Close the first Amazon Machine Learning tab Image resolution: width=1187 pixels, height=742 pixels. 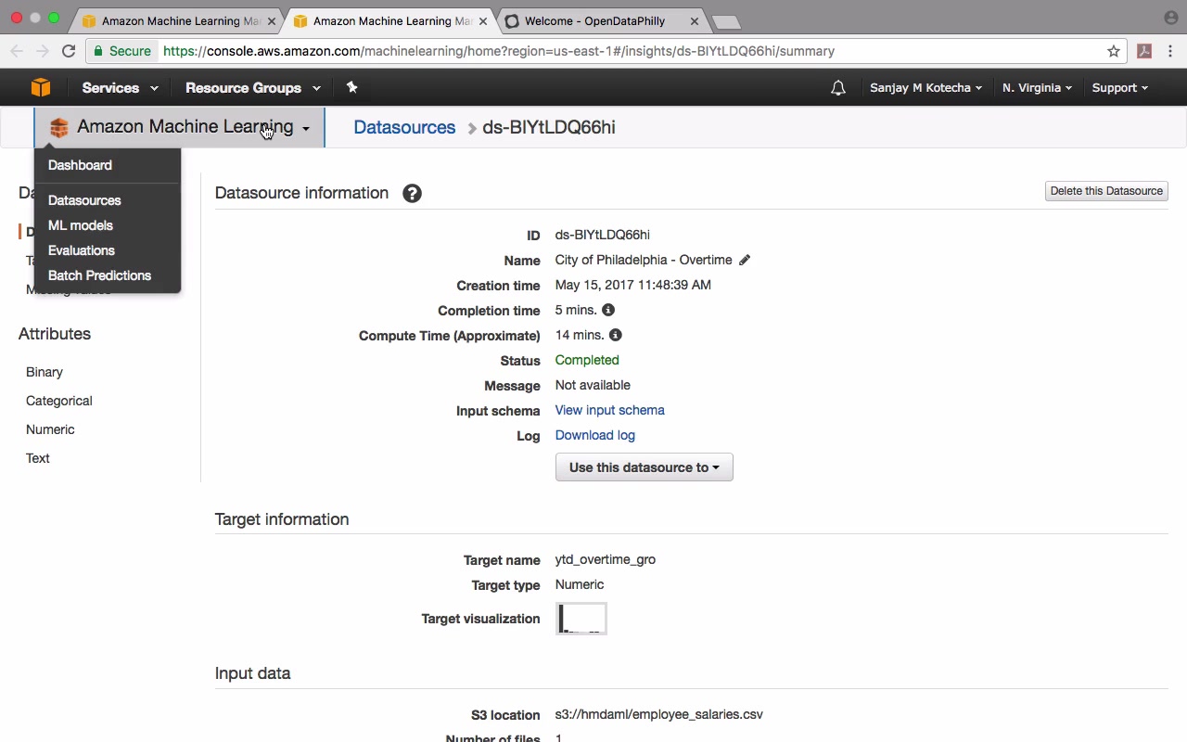click(272, 20)
